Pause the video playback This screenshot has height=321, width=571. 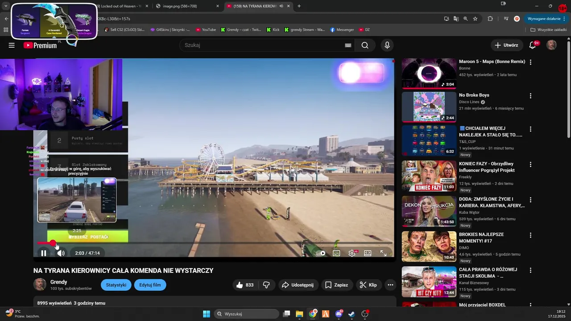coord(44,253)
